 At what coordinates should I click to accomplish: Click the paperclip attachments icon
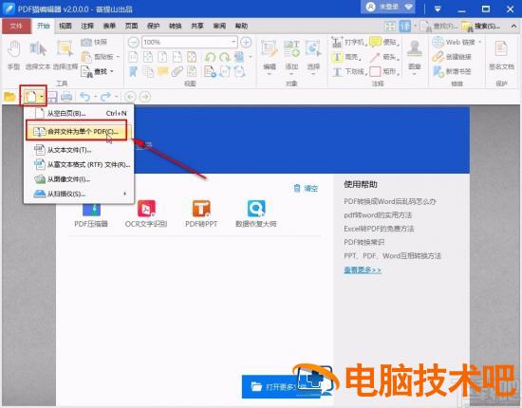tap(177, 71)
